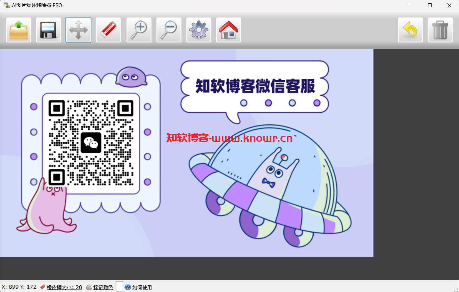Click the Home house icon
This screenshot has width=459, height=292.
tap(229, 30)
